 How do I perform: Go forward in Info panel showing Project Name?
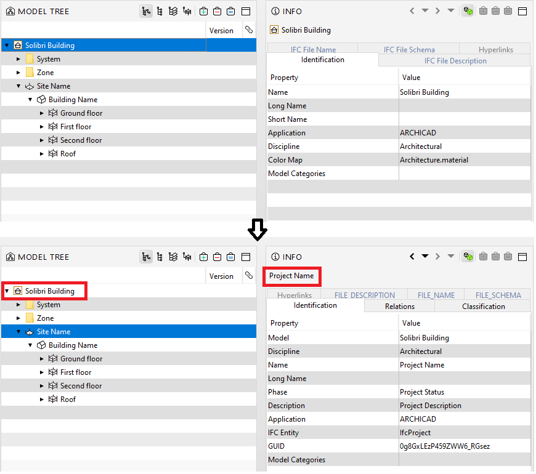437,257
